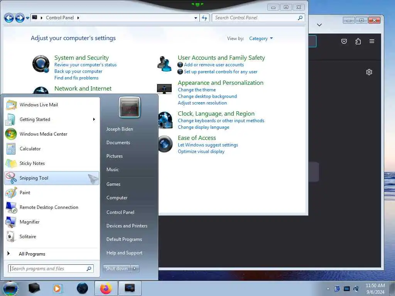Click the user account picture
The width and height of the screenshot is (395, 296).
(x=130, y=108)
